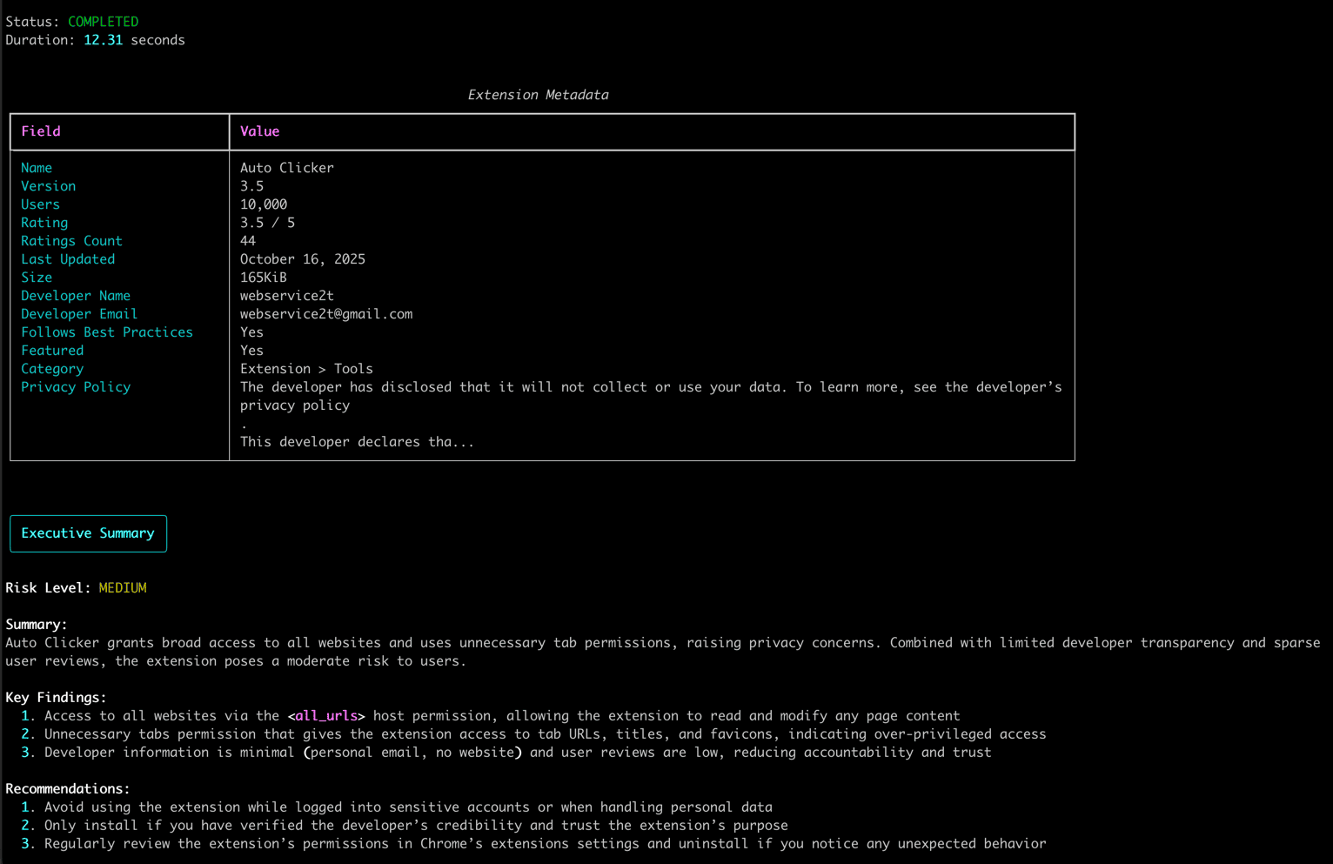Viewport: 1333px width, 864px height.
Task: Click the <all_urls> highlighted permission text
Action: pos(326,716)
